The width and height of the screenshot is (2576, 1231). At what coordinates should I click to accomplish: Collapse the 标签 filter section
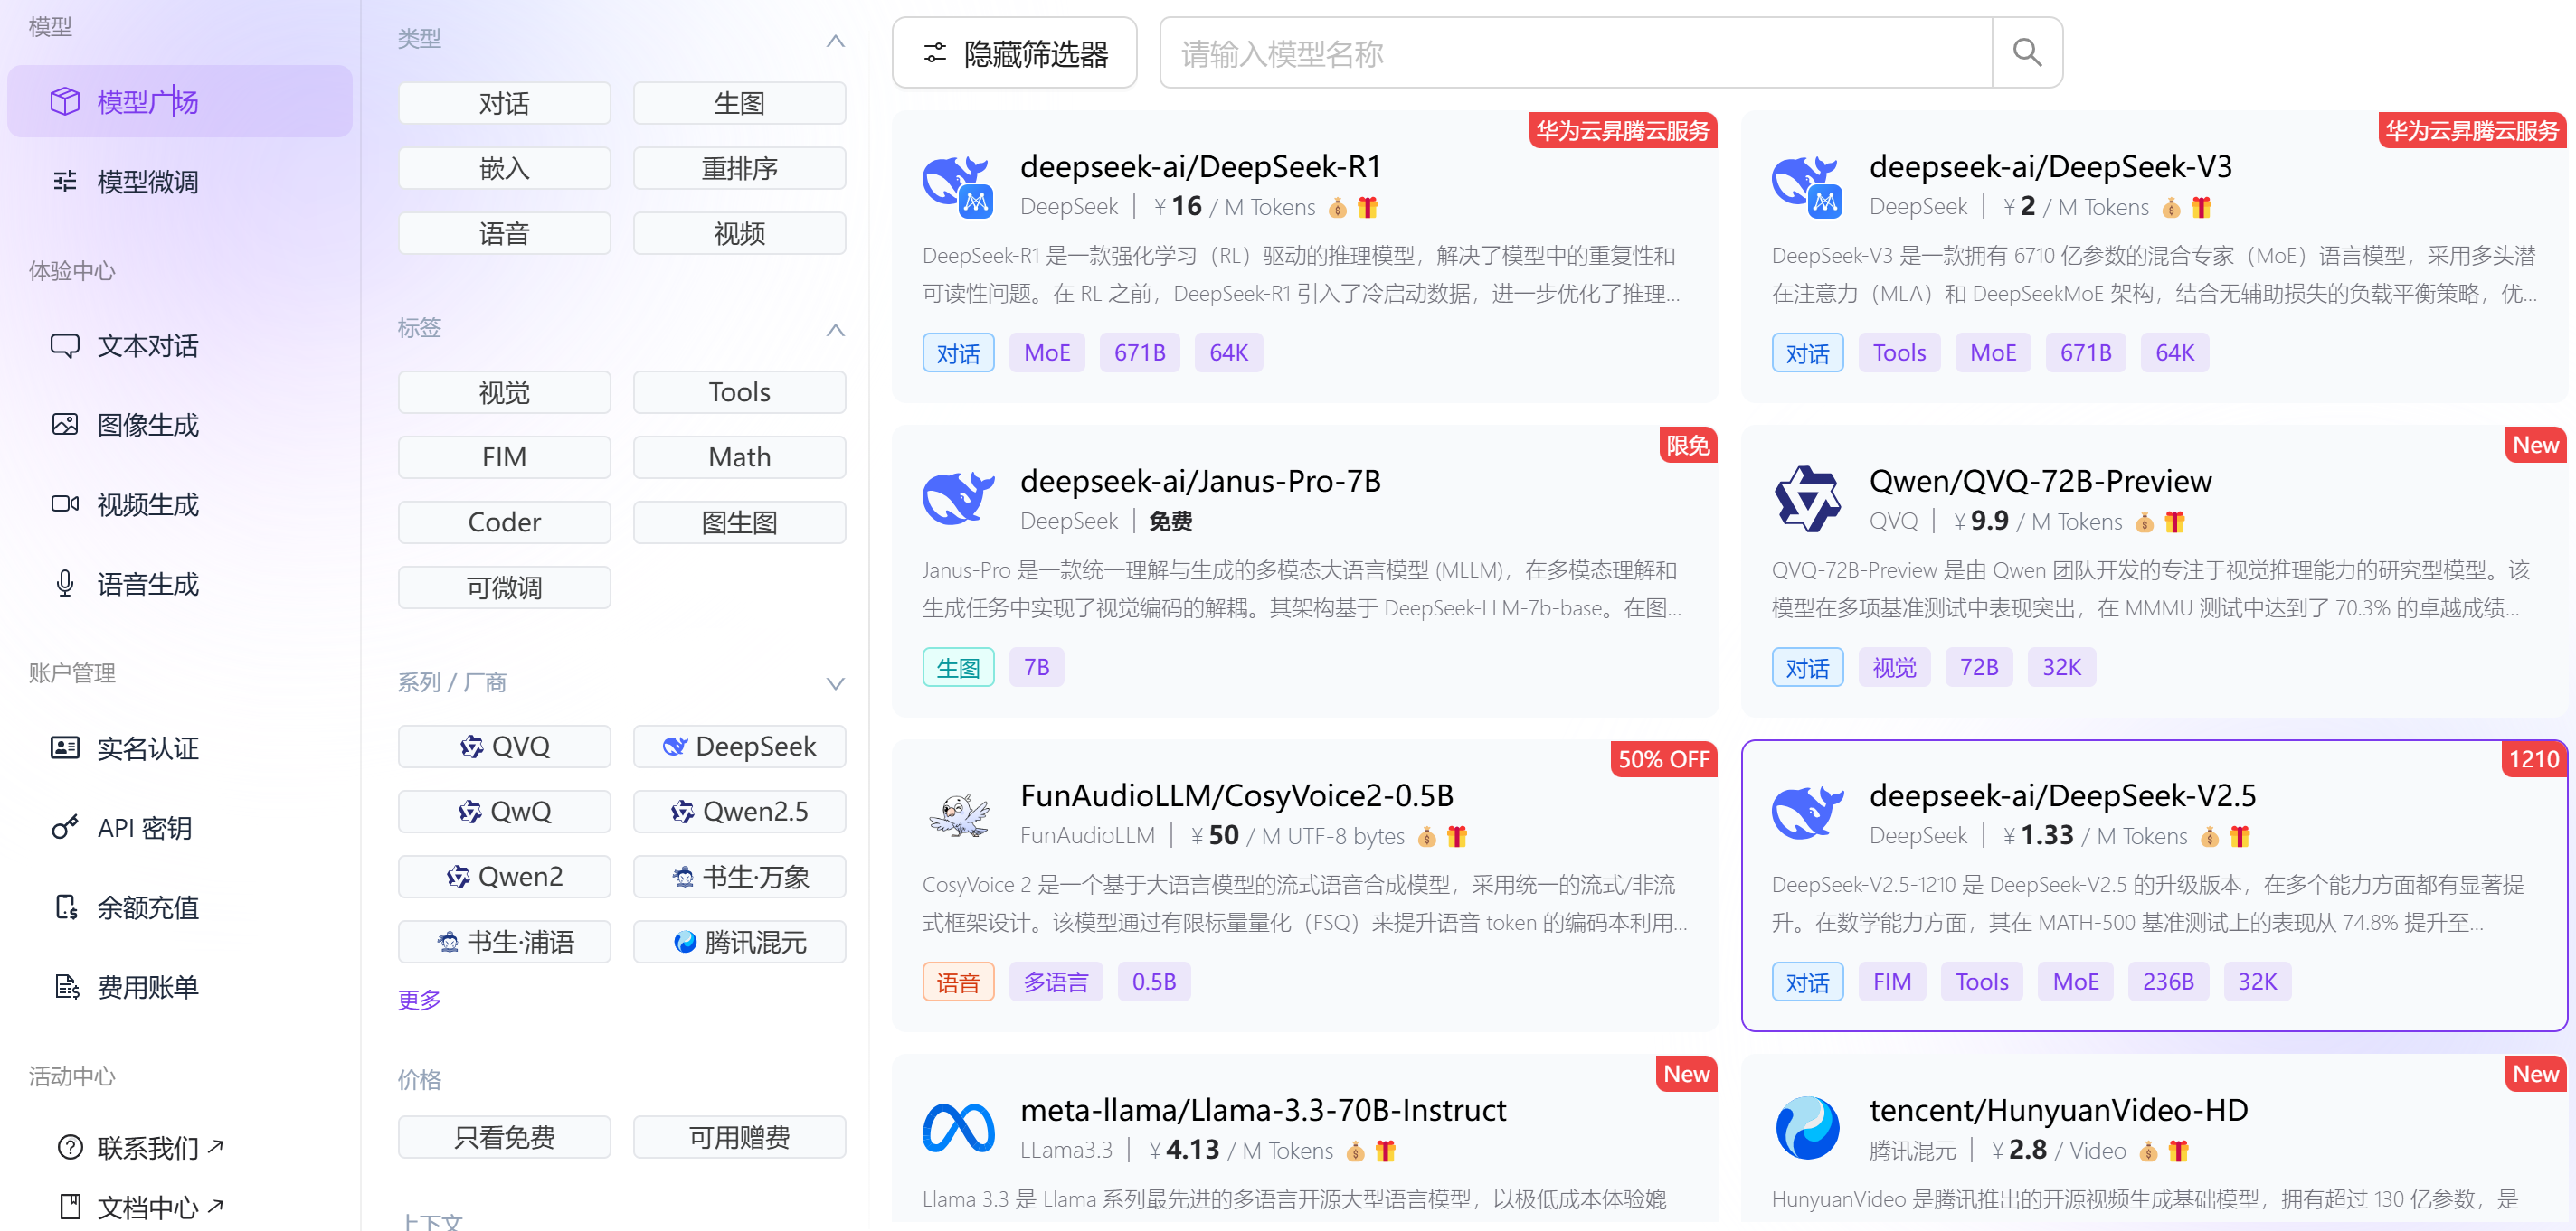click(835, 330)
